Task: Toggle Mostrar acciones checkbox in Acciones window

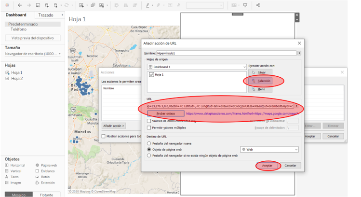Action: (104, 136)
